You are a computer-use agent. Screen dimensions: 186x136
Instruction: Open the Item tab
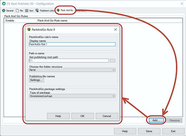(x=30, y=11)
